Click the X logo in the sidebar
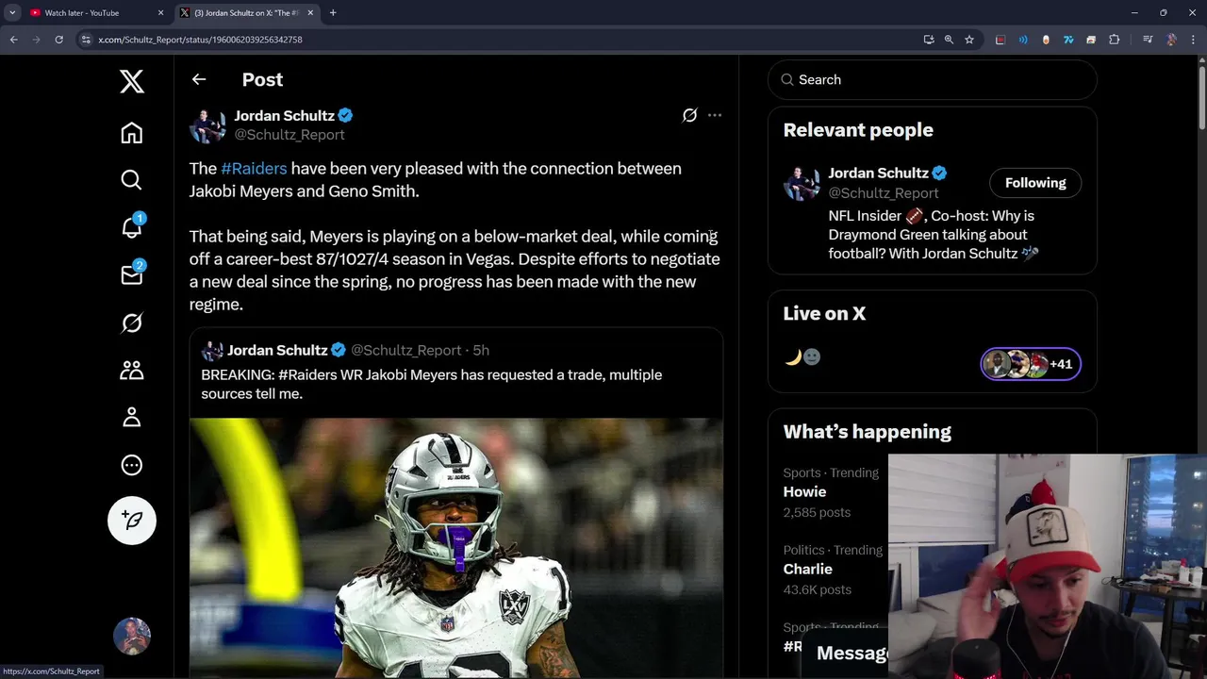1207x679 pixels. pos(132,82)
